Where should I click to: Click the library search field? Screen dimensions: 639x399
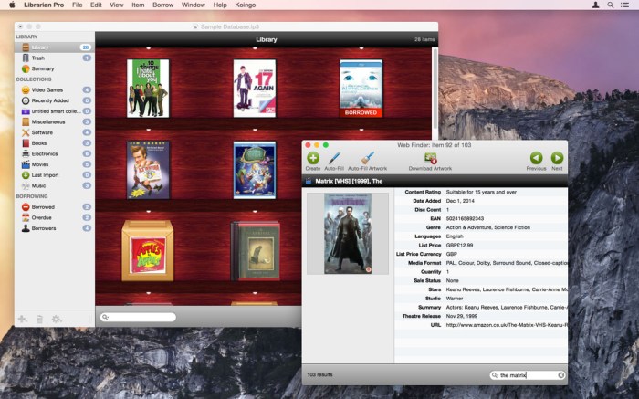coord(139,317)
